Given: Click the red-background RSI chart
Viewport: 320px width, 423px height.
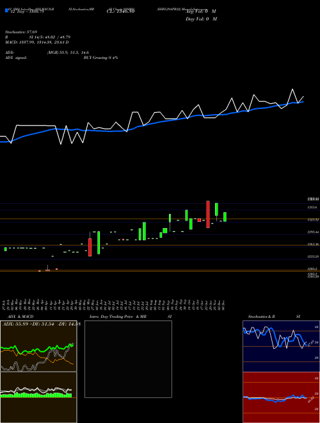Looking at the screenshot, I should (281, 397).
